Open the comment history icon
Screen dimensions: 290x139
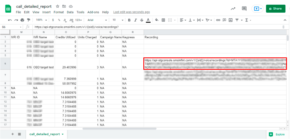coord(244,9)
